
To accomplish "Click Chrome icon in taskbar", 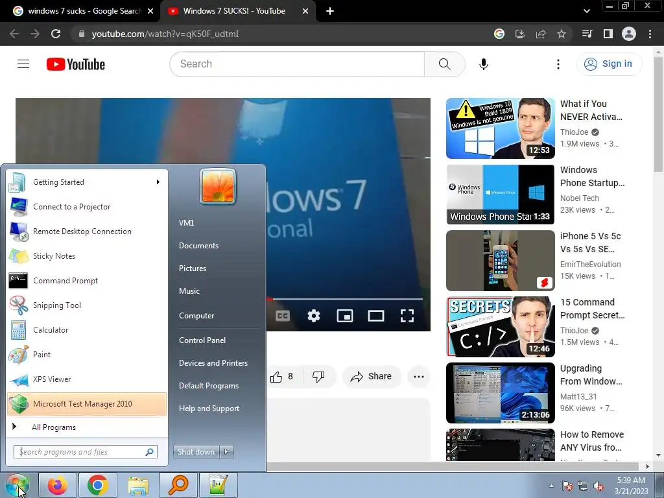I will [x=98, y=485].
